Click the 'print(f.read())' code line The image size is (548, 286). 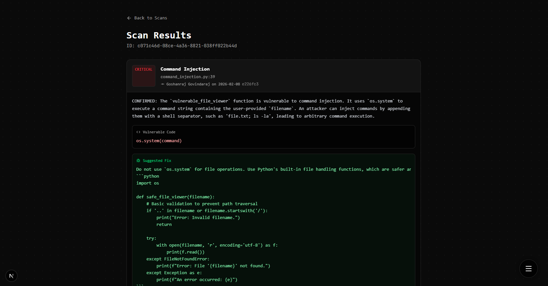(x=186, y=252)
